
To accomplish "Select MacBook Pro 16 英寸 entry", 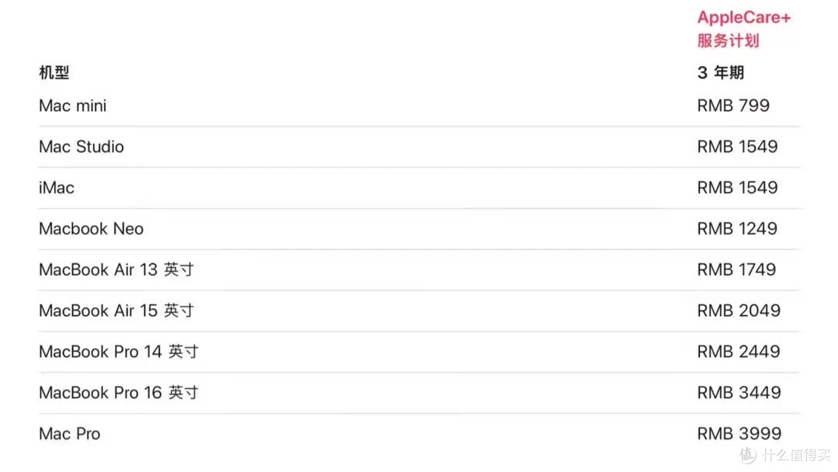I will [119, 393].
